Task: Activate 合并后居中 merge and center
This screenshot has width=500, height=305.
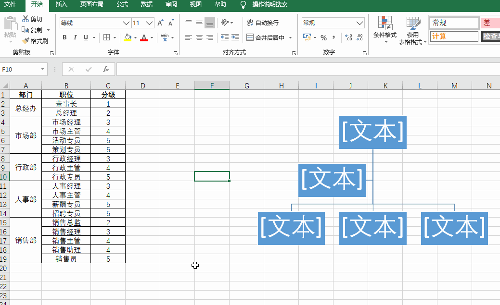Action: pos(268,37)
